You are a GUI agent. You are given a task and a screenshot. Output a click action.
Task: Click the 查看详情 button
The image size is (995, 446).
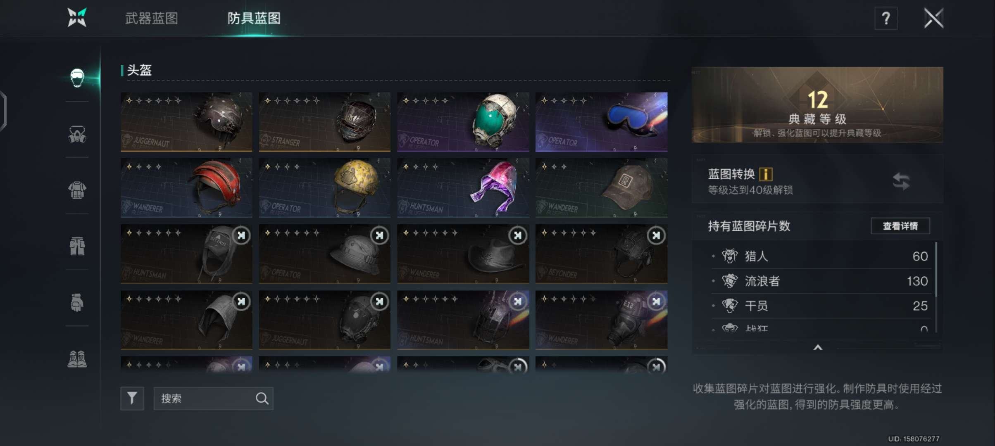coord(900,226)
